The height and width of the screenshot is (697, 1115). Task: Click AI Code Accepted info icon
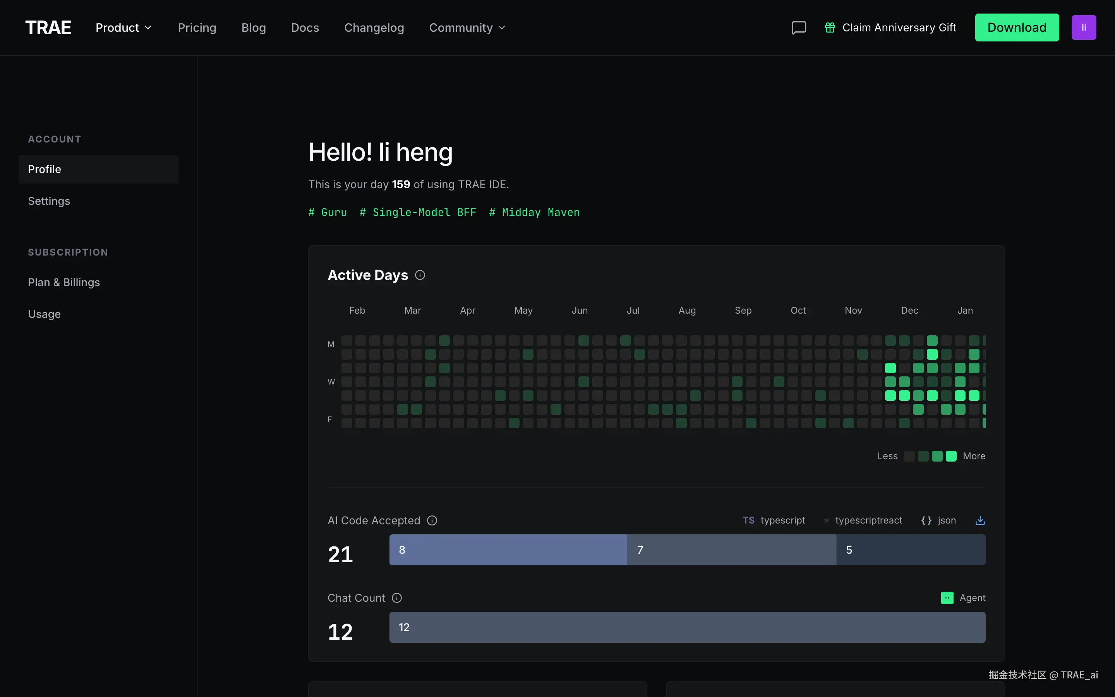point(432,520)
